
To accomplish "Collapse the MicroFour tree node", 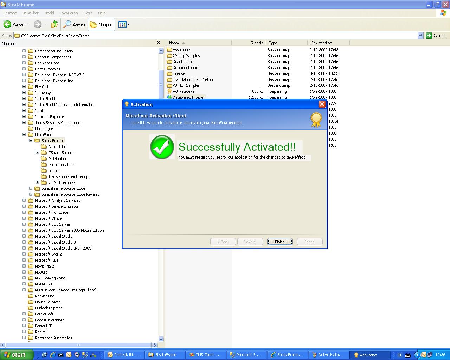I will coord(24,135).
